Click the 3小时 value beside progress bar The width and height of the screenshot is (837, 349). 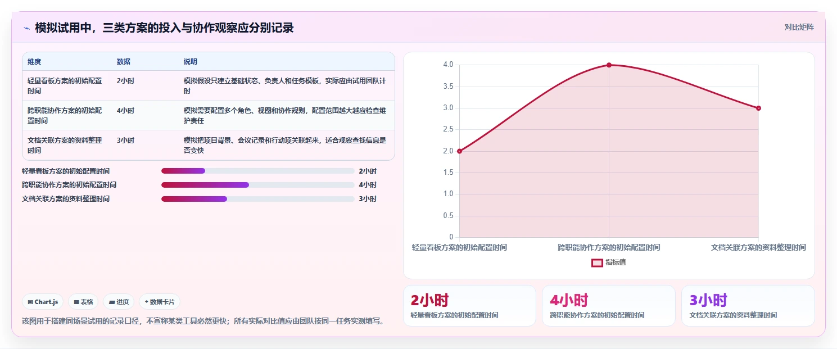pos(368,199)
